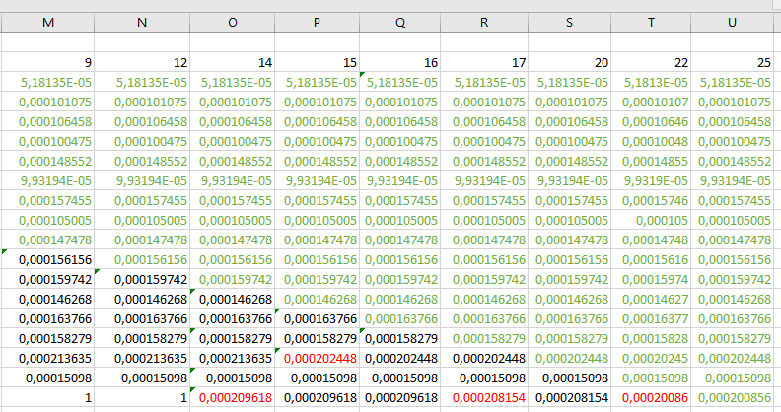This screenshot has width=781, height=412.
Task: Click cell containing 22 in column T
Action: [x=651, y=62]
